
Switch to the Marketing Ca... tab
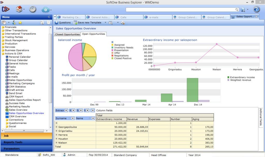[x=70, y=17]
